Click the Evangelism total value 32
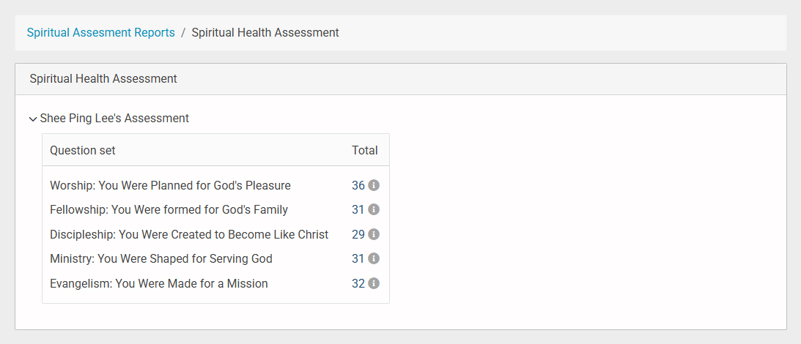 point(358,283)
